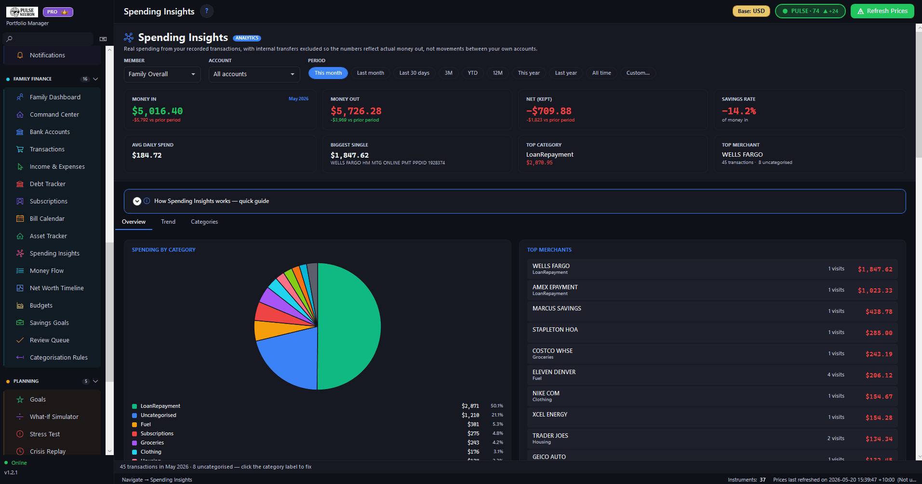Select the YTD period
This screenshot has height=484, width=922.
tap(473, 73)
